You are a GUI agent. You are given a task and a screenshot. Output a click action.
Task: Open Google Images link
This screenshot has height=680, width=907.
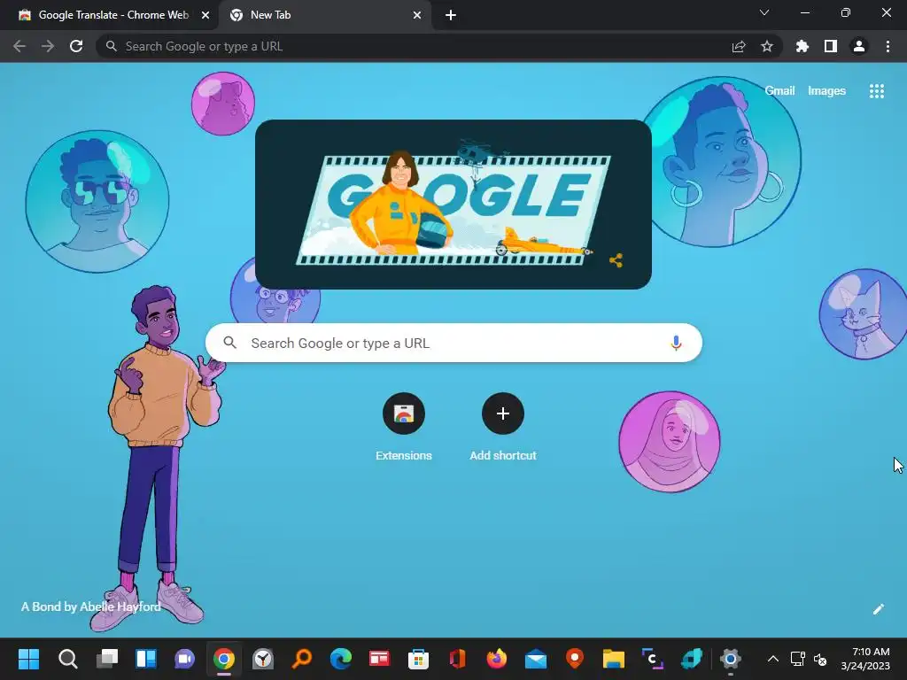click(x=826, y=91)
